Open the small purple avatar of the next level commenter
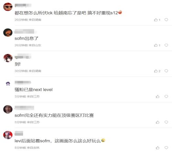Image resolution: width=172 pixels, height=151 pixels. tap(8, 84)
